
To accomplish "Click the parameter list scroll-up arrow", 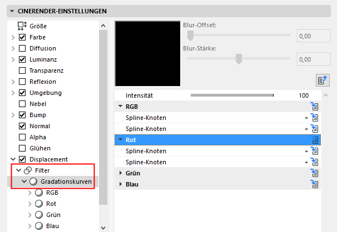I will point(326,95).
